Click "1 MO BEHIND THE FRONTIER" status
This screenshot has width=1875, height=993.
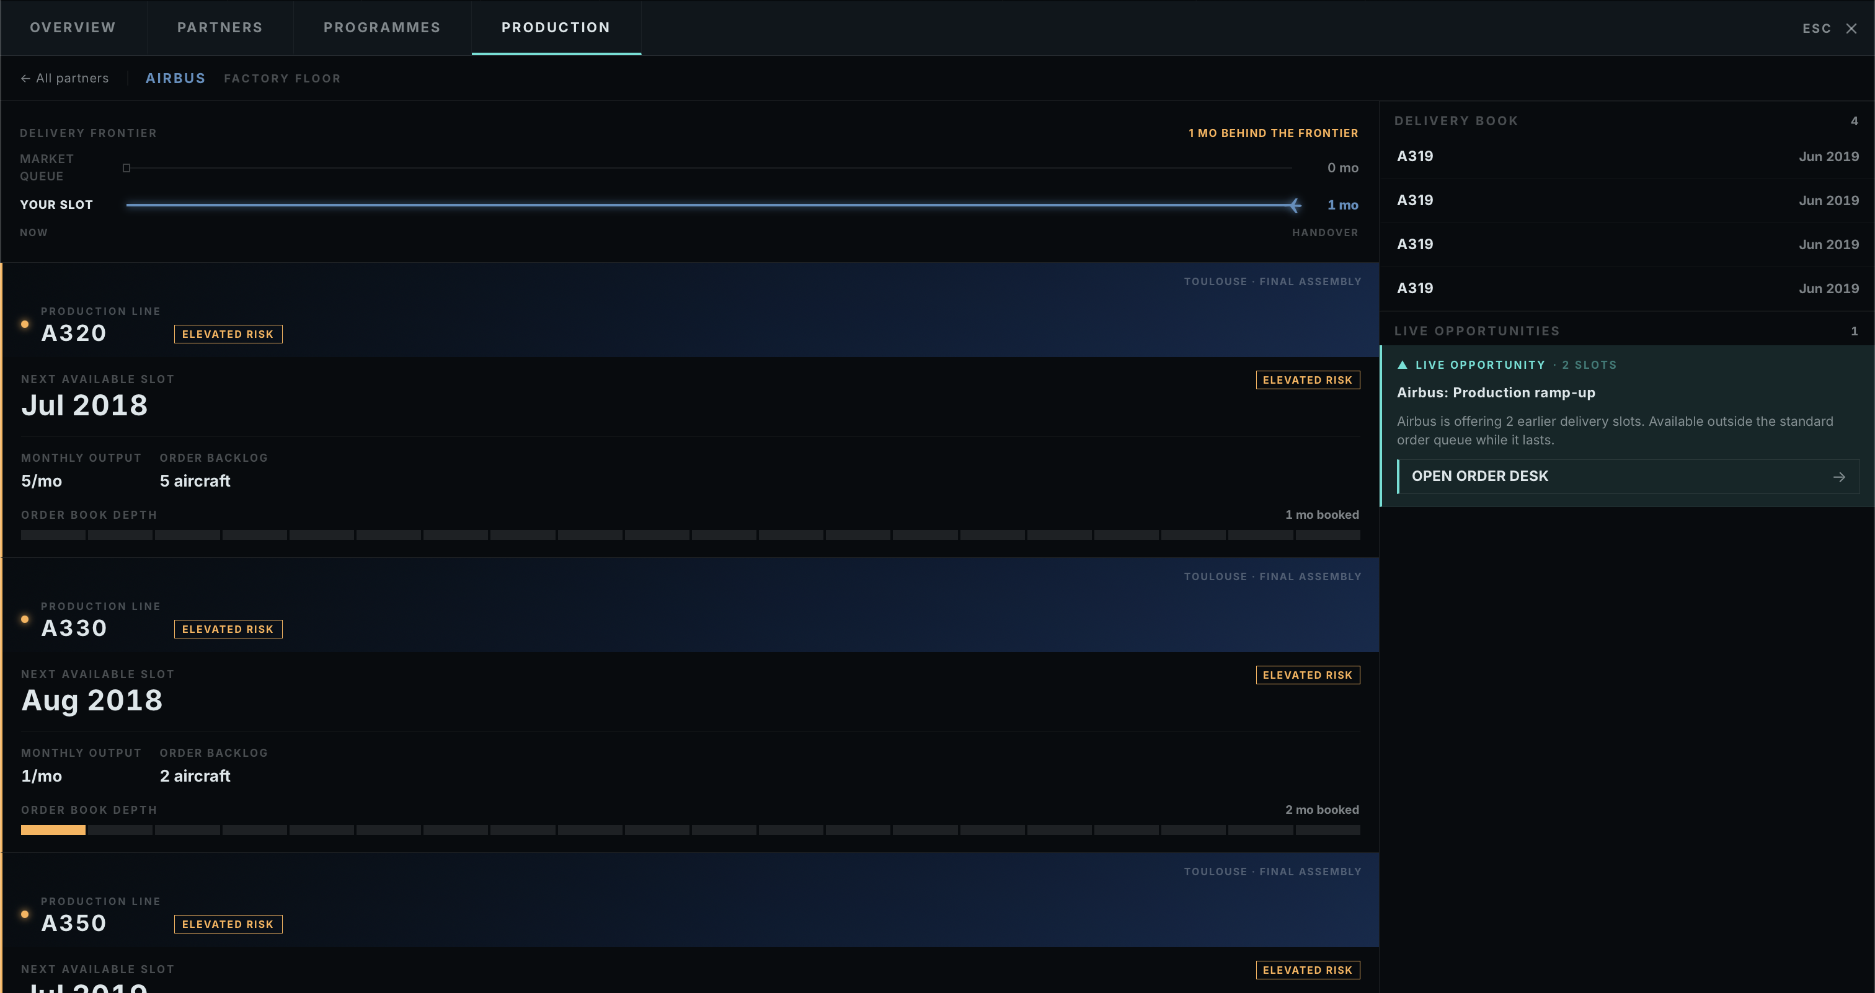click(1273, 133)
